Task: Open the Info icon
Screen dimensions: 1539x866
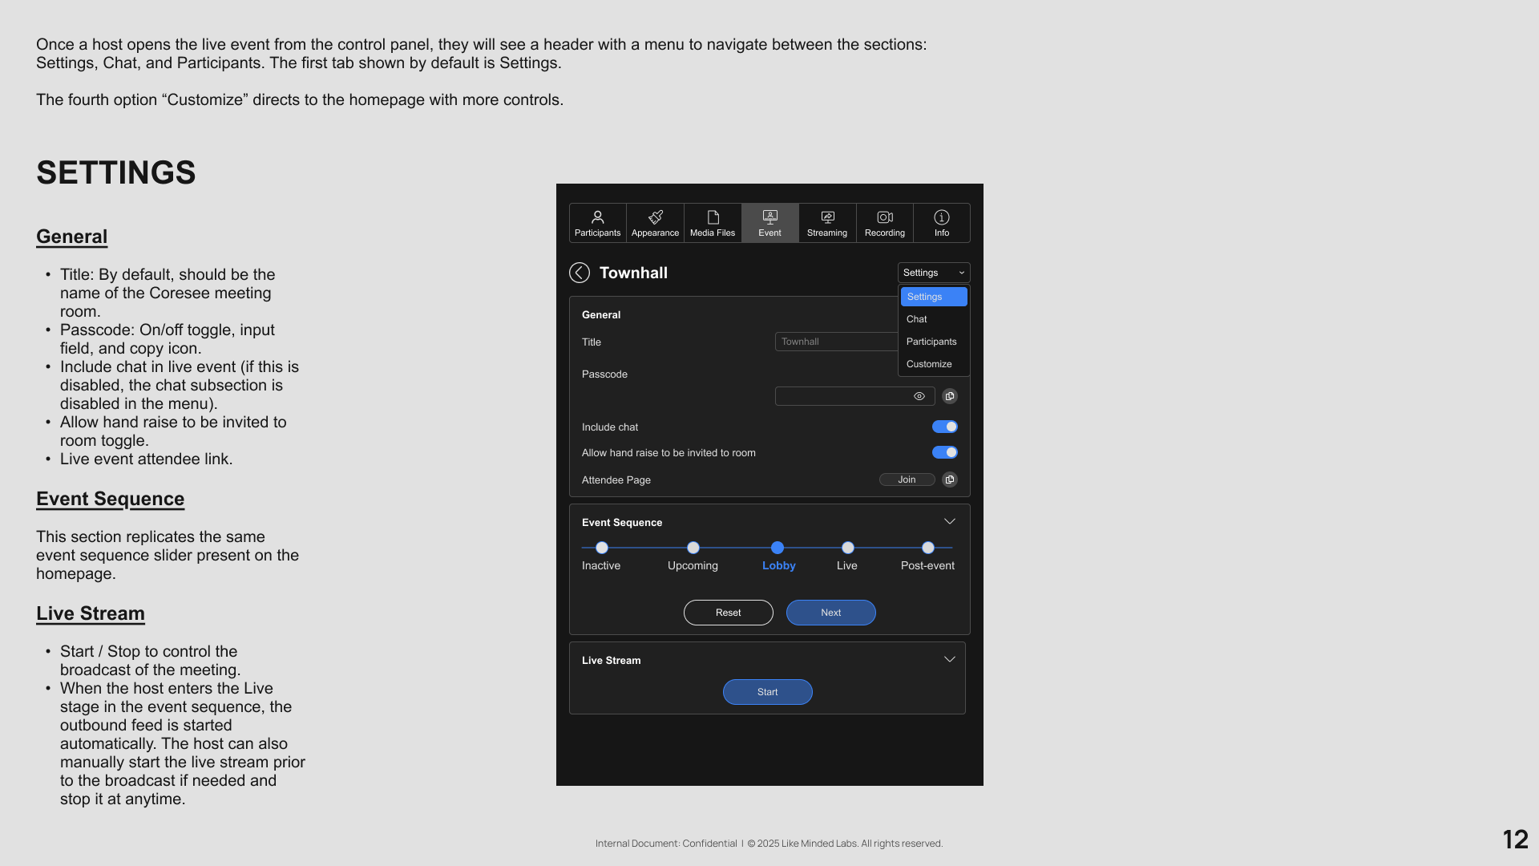Action: pyautogui.click(x=942, y=223)
